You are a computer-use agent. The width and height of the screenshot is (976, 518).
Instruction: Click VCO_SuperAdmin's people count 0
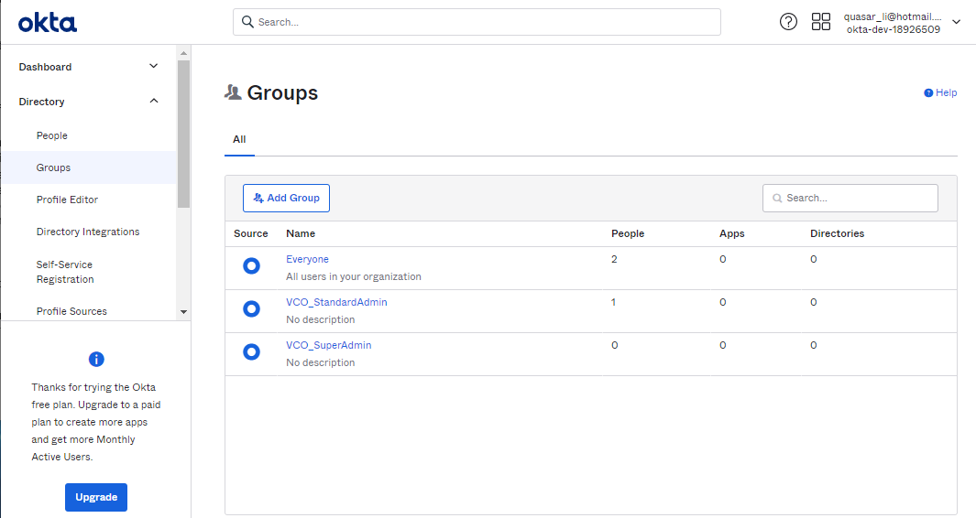click(x=614, y=345)
